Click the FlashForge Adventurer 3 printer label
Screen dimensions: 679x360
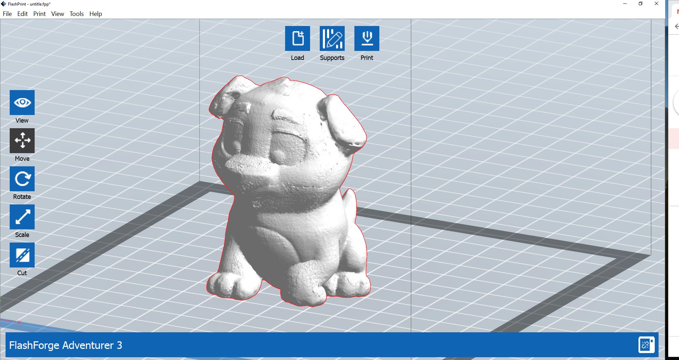point(65,345)
